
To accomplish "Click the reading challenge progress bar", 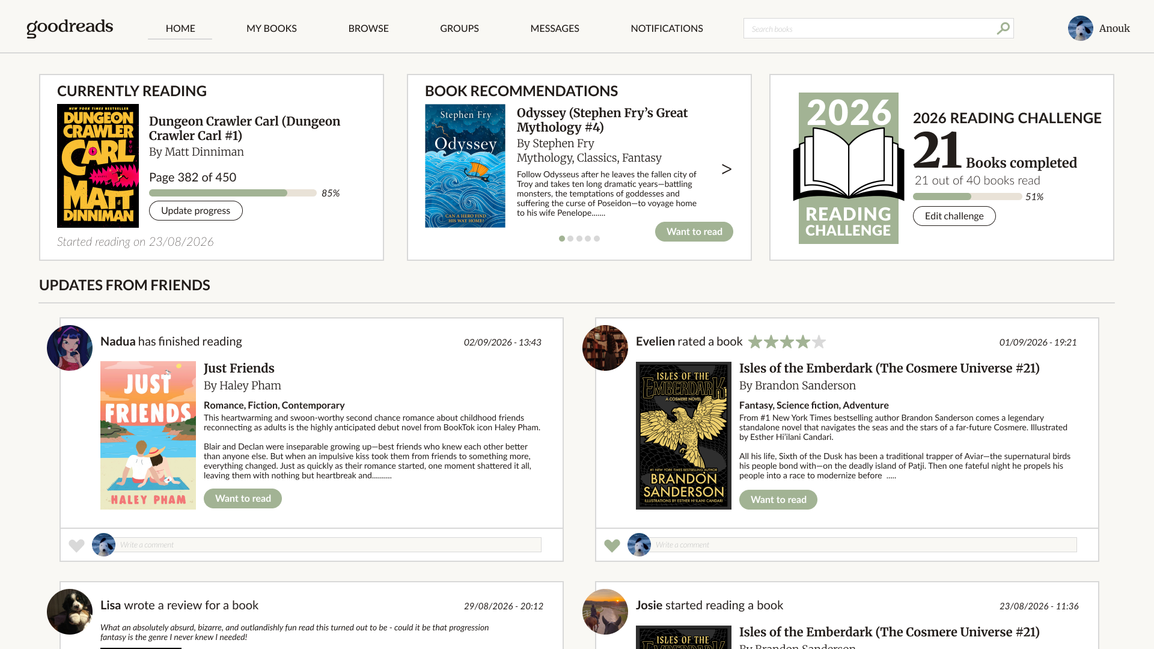I will [968, 197].
